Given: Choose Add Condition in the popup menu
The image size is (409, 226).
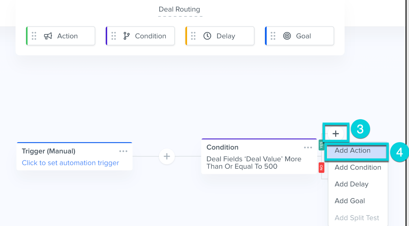Looking at the screenshot, I should [x=358, y=168].
